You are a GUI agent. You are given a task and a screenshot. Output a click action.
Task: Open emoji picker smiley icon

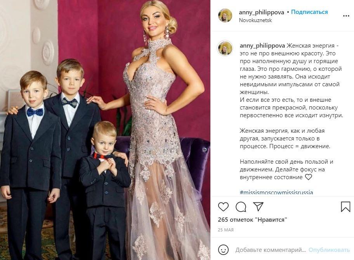pyautogui.click(x=223, y=250)
